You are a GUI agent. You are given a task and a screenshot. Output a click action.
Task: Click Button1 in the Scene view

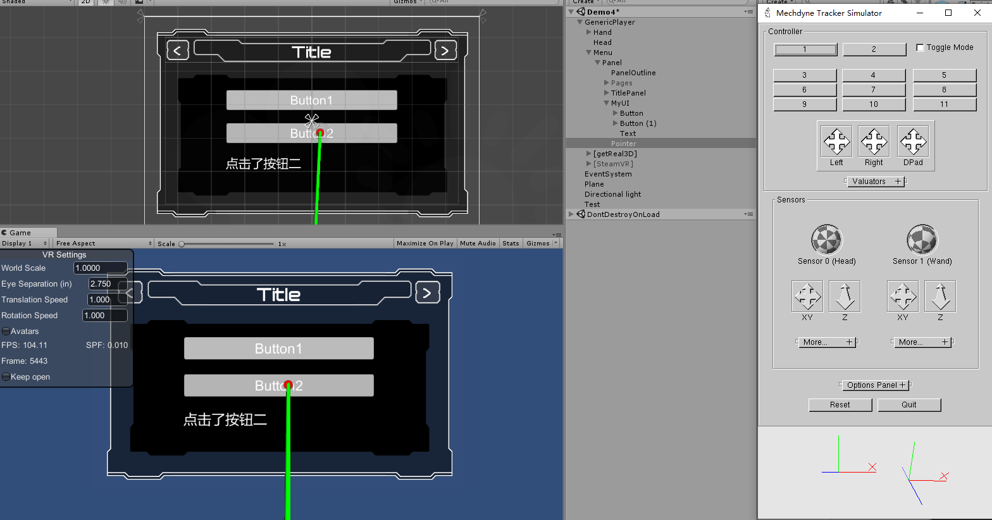312,100
